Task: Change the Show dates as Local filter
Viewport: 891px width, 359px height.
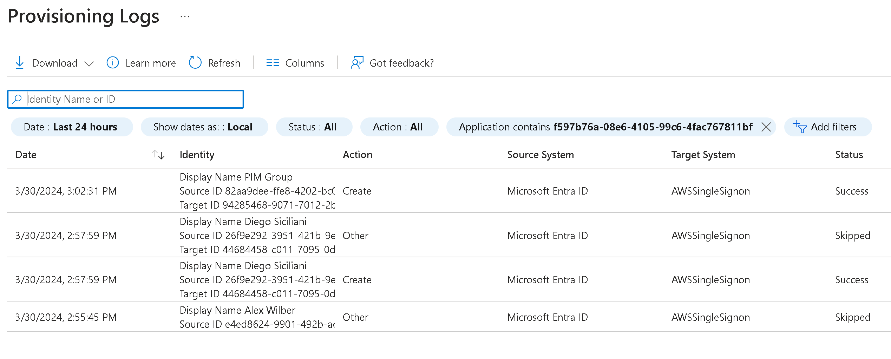Action: tap(204, 127)
